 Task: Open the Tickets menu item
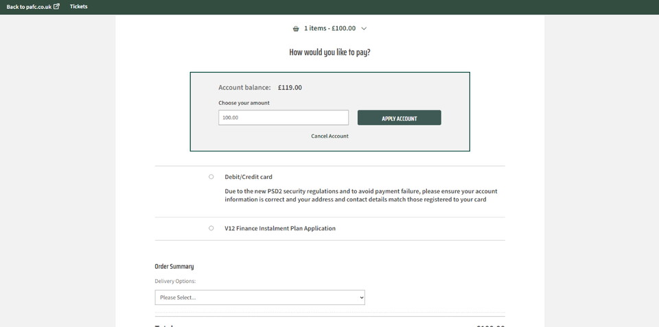tap(79, 6)
